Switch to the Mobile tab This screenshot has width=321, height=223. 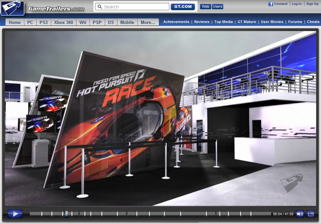click(x=127, y=22)
